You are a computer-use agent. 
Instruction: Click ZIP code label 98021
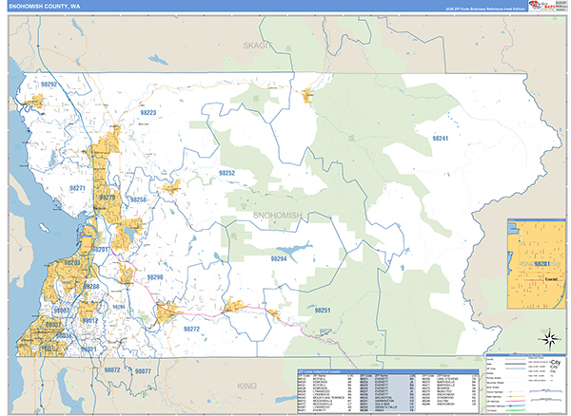click(89, 350)
